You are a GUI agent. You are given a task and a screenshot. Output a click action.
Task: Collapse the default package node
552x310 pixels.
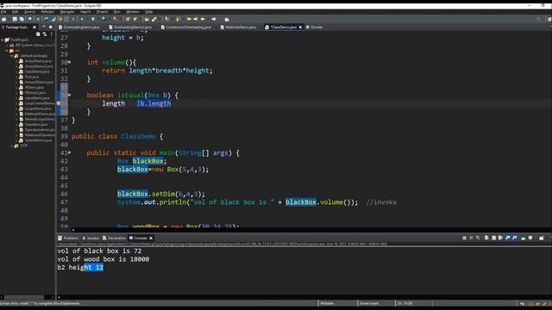11,56
